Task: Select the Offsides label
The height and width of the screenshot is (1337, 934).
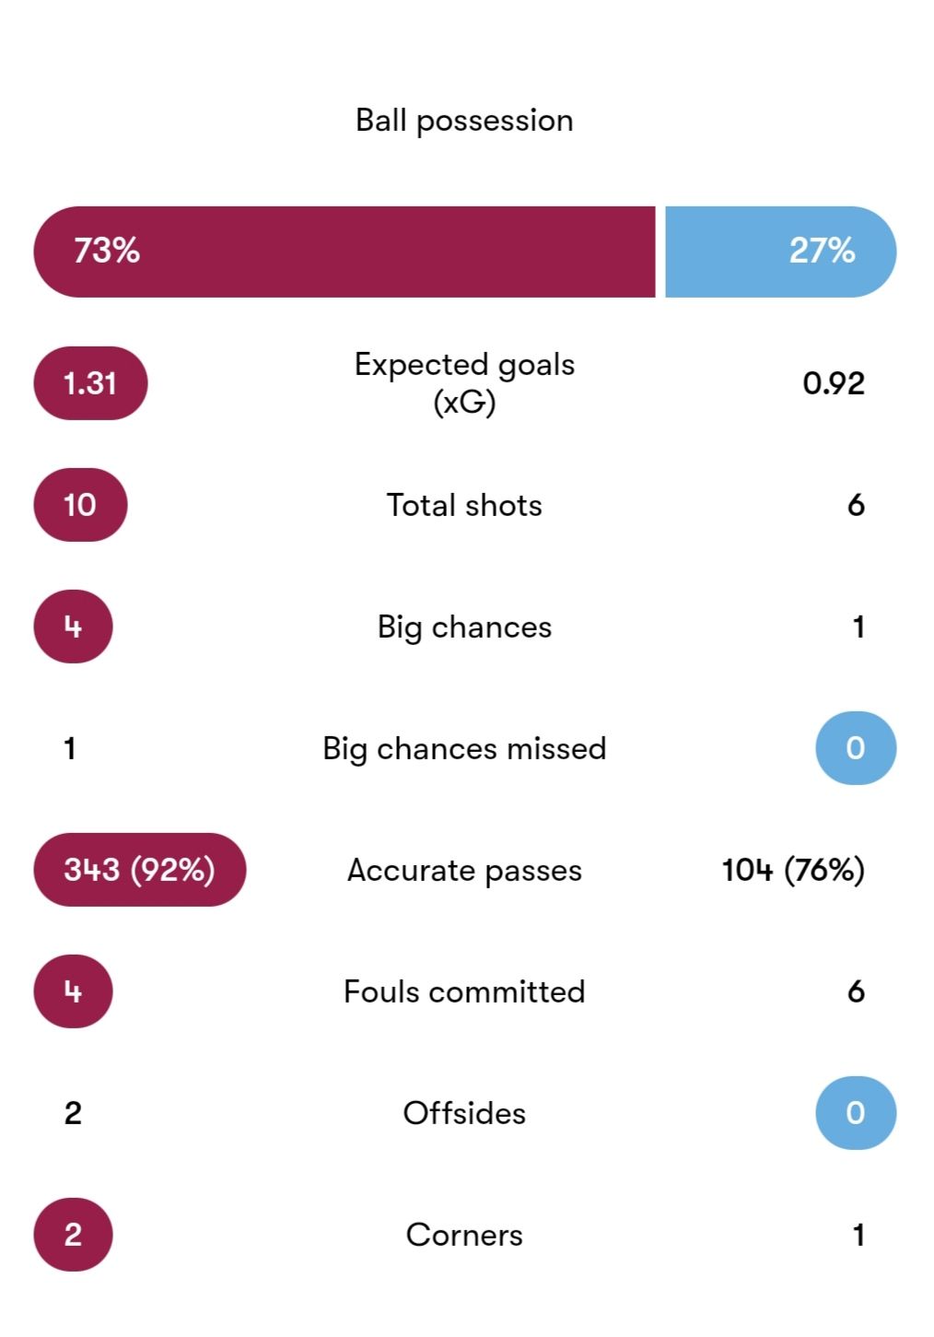Action: pyautogui.click(x=464, y=1113)
